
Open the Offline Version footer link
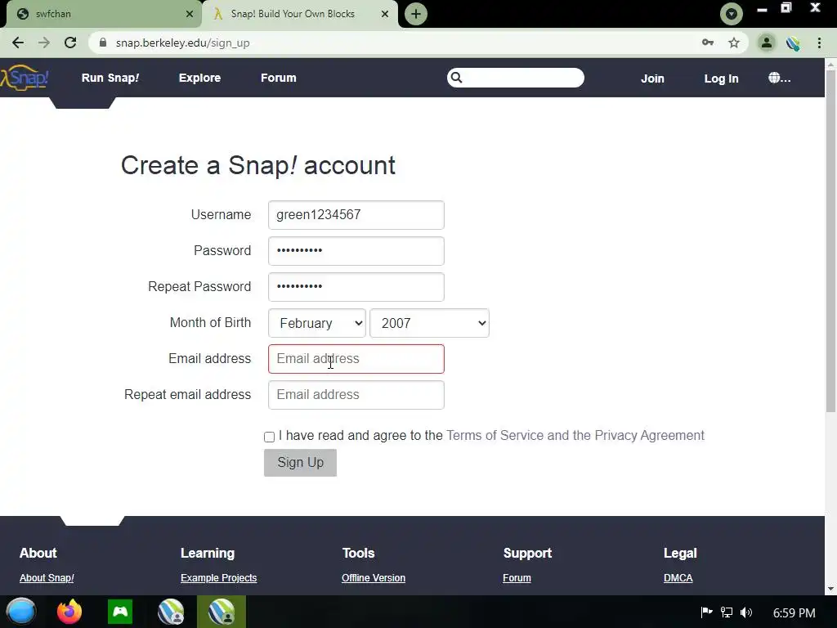tap(373, 578)
